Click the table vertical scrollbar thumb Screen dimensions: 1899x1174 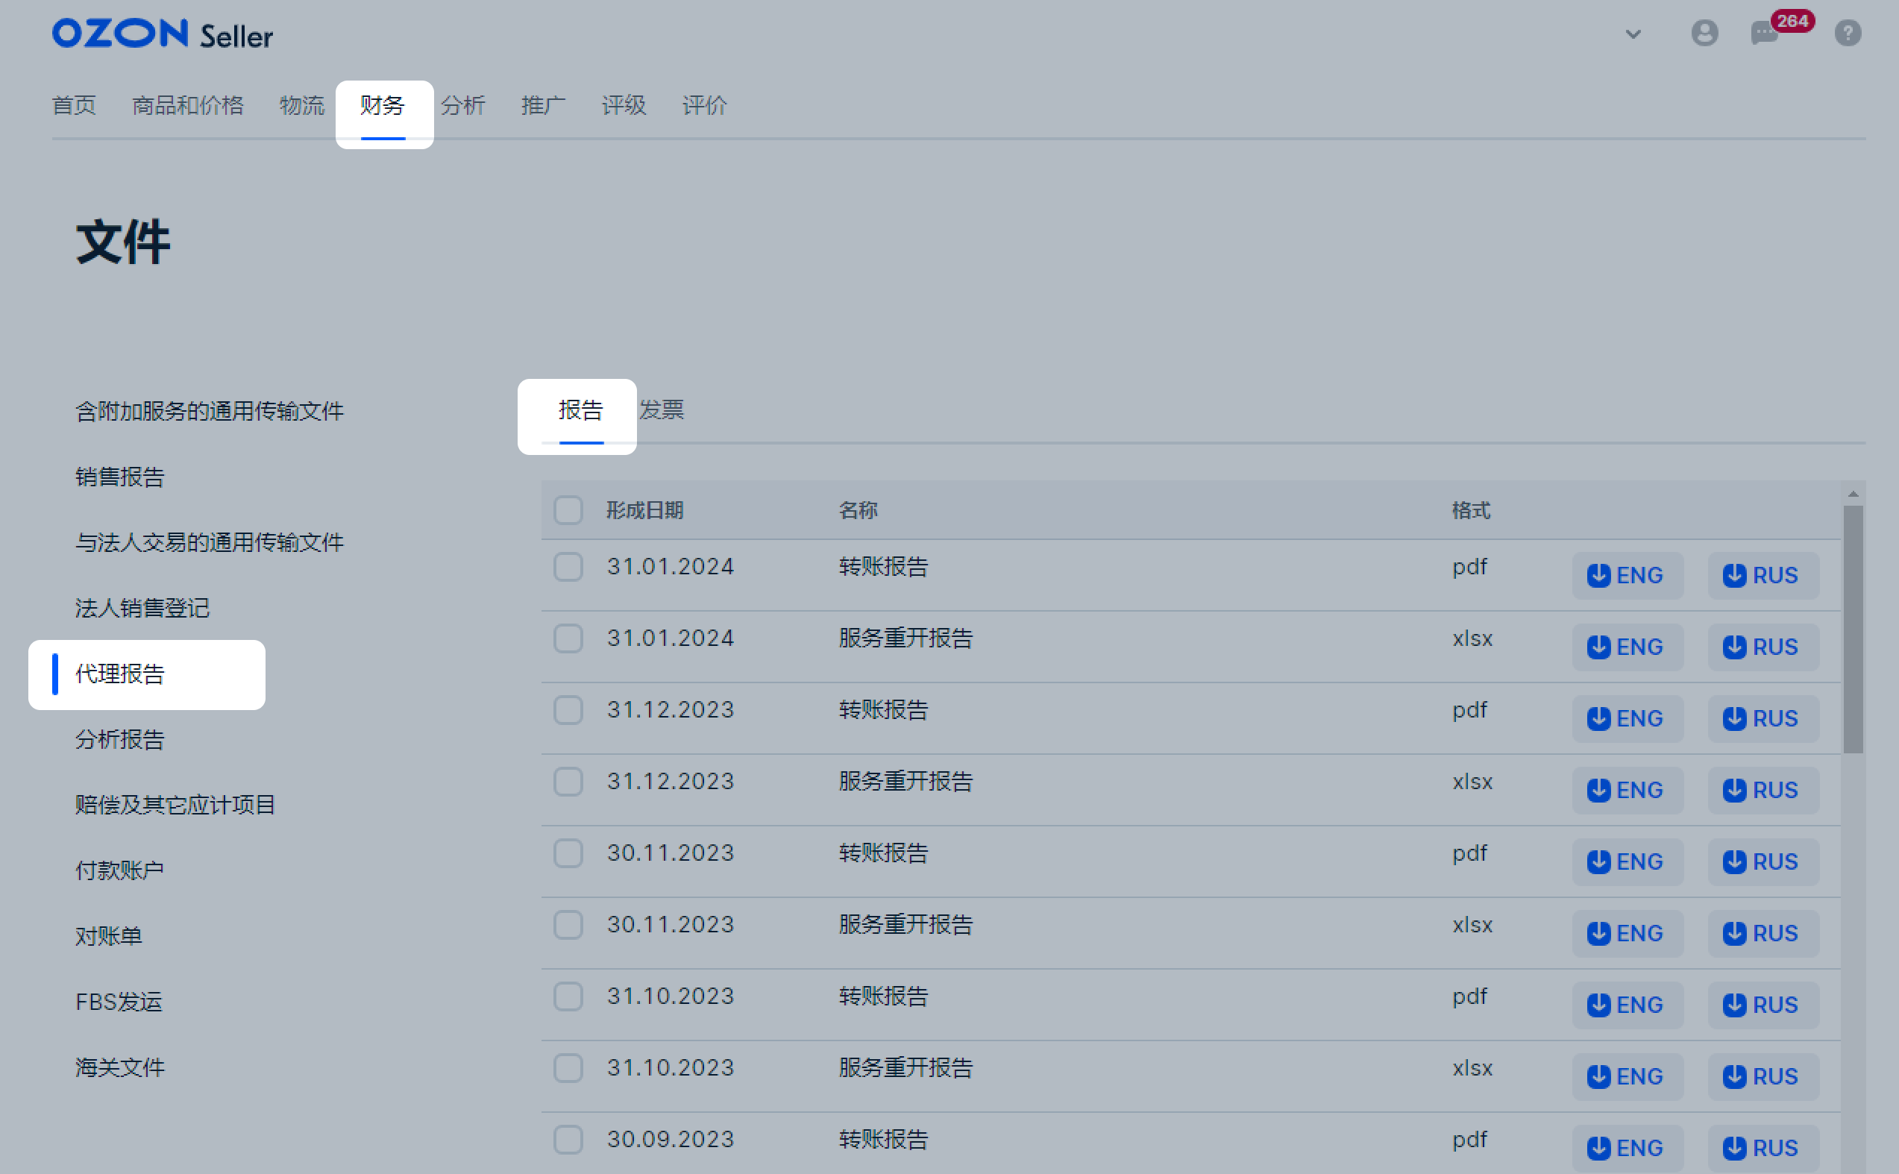(x=1854, y=630)
